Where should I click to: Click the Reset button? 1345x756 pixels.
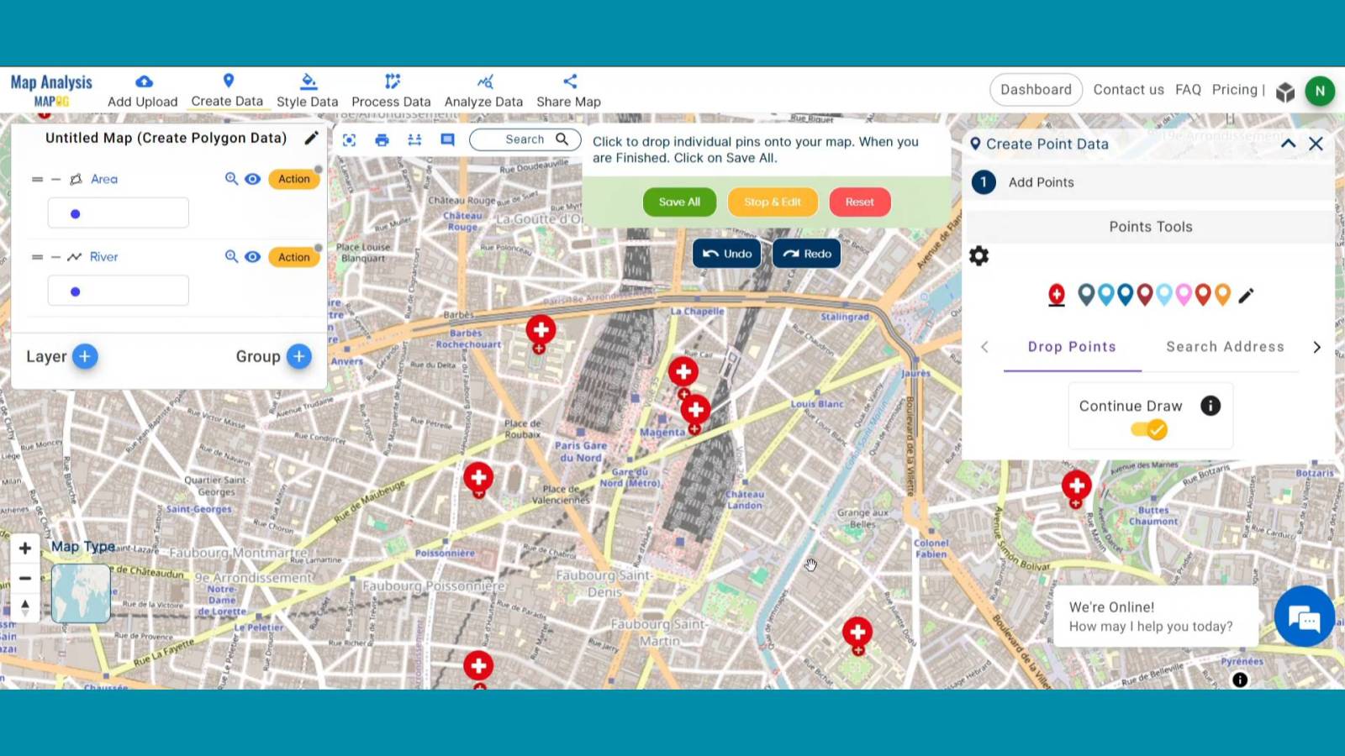coord(860,202)
